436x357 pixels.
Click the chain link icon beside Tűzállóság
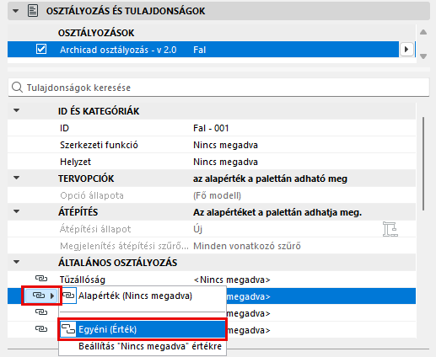coord(41,279)
